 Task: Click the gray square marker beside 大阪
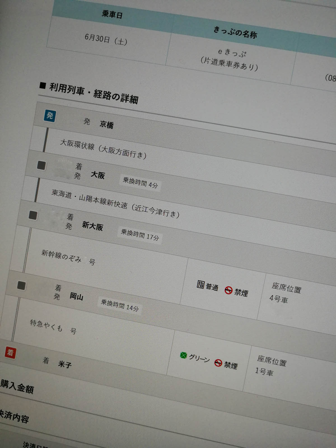pyautogui.click(x=41, y=165)
